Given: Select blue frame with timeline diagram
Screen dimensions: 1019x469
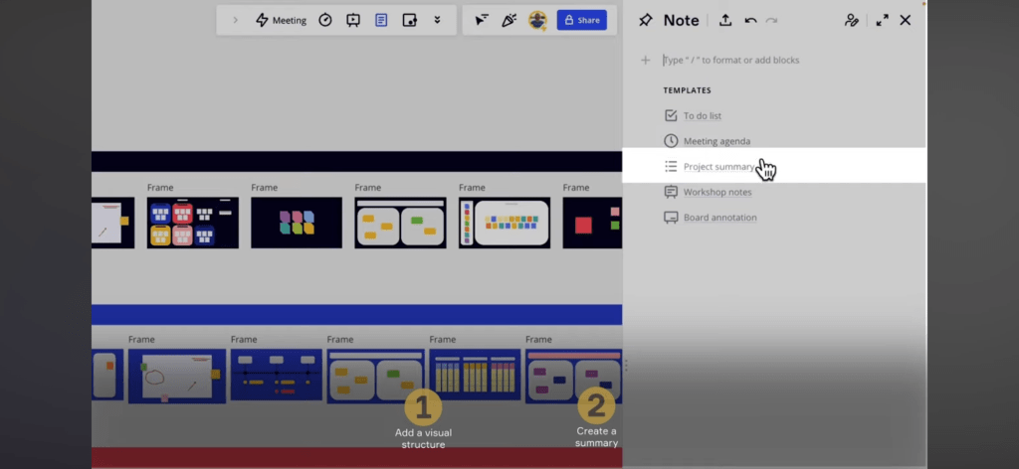Looking at the screenshot, I should (x=277, y=375).
